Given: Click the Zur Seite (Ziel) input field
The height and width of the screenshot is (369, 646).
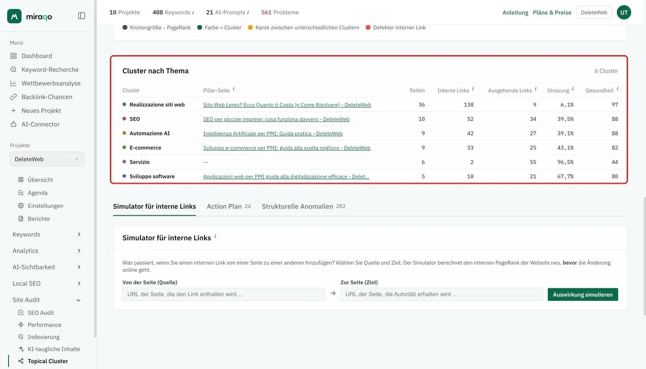Looking at the screenshot, I should coord(441,295).
